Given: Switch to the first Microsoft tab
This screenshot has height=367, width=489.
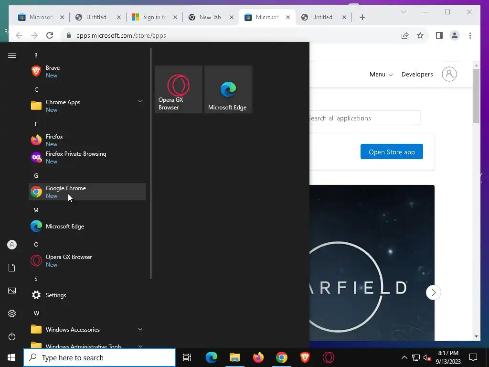Looking at the screenshot, I should (x=41, y=17).
